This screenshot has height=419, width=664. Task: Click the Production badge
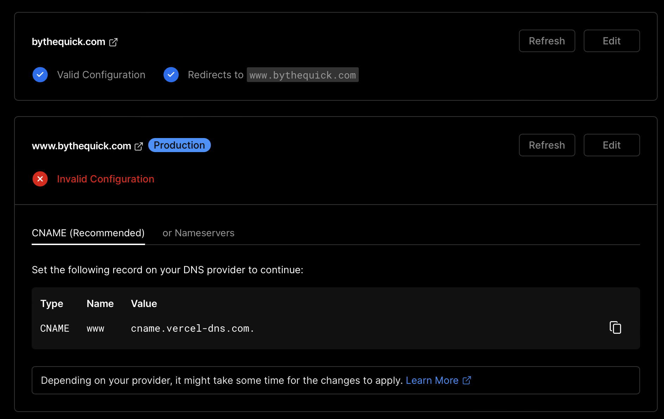pyautogui.click(x=179, y=145)
